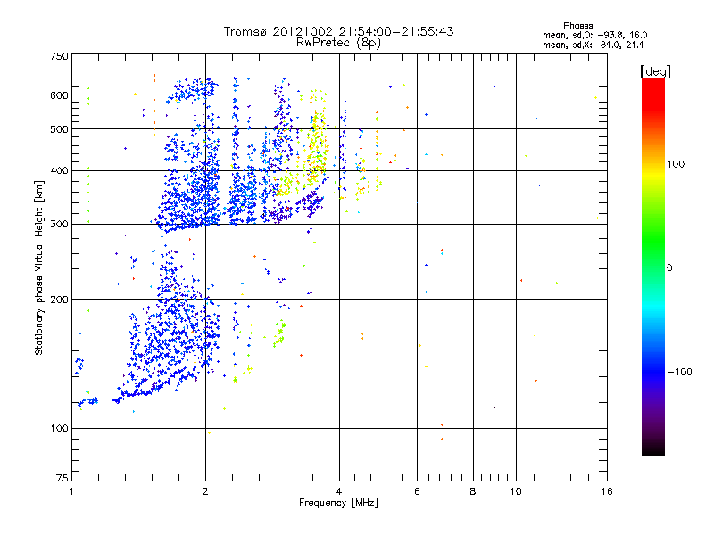Click the y-axis tick label "750"
Image resolution: width=714 pixels, height=535 pixels.
point(59,56)
